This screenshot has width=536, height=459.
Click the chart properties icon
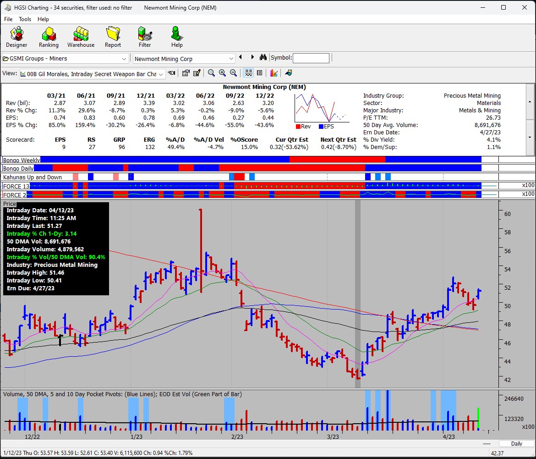pos(186,73)
